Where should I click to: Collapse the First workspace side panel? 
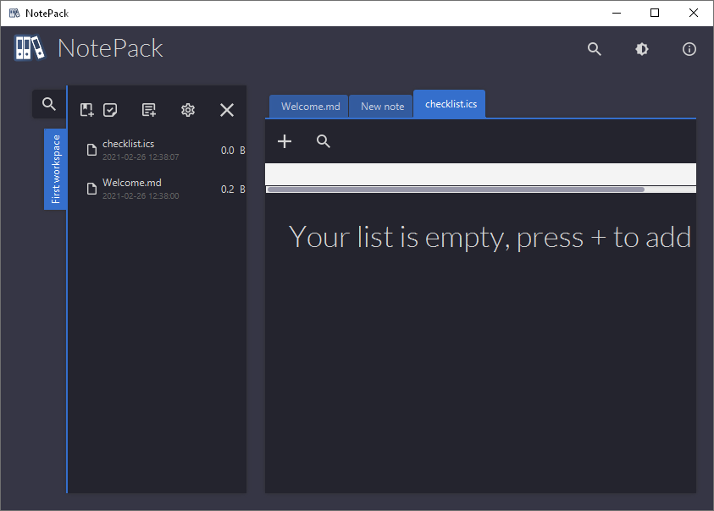tap(55, 169)
